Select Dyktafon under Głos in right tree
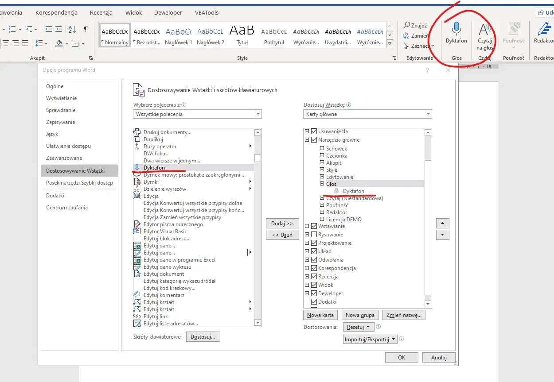554x382 pixels. click(x=353, y=191)
